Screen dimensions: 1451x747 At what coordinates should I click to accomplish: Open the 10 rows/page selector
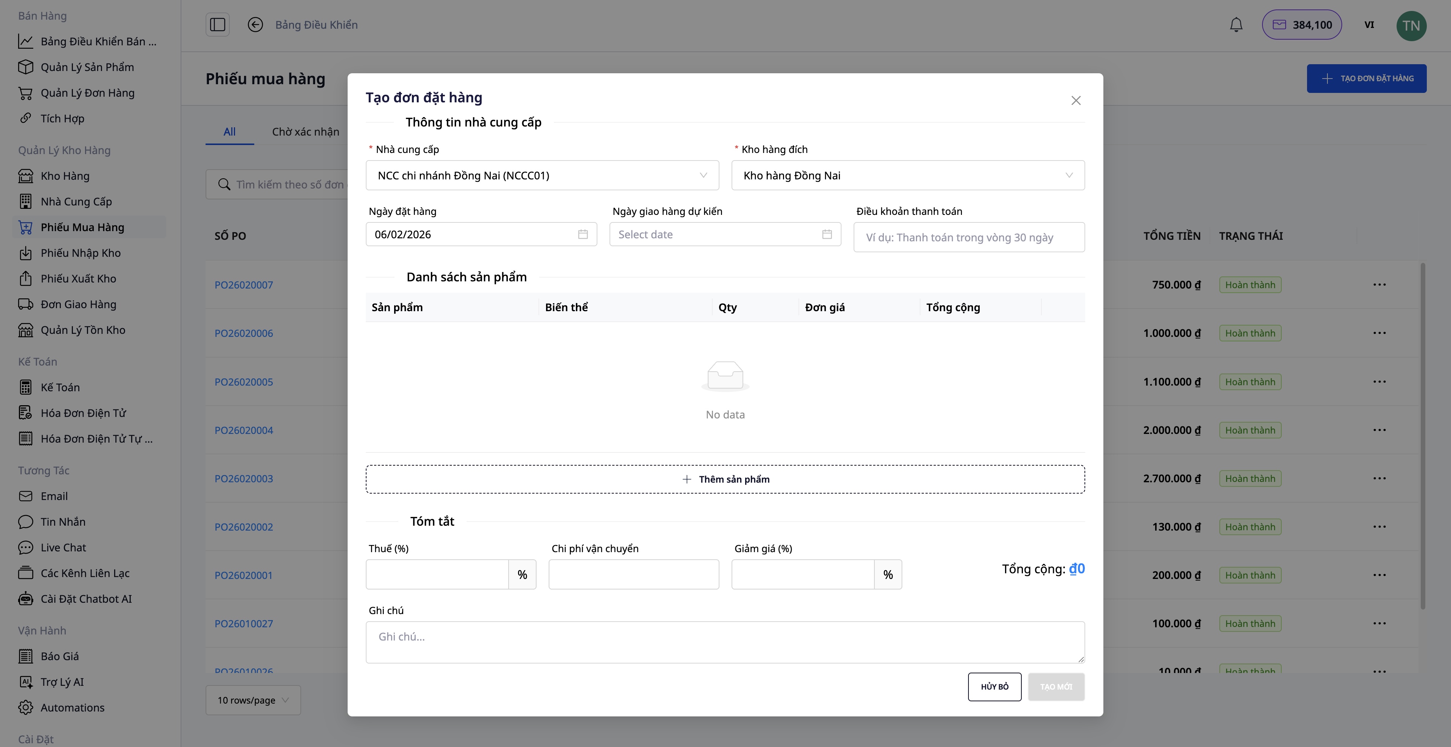coord(252,700)
